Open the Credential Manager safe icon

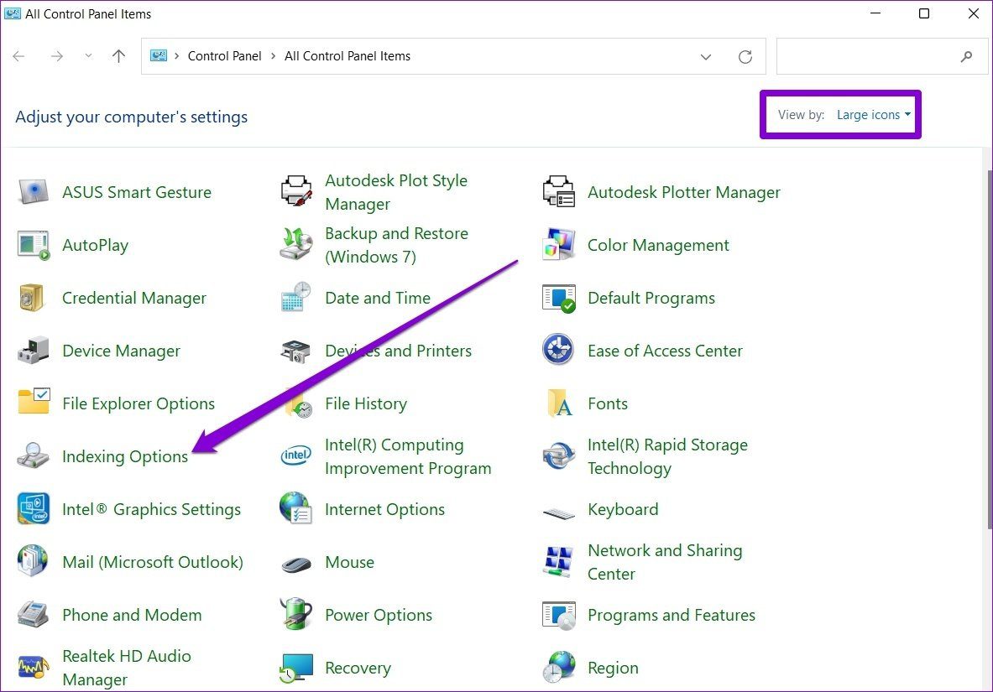click(32, 298)
